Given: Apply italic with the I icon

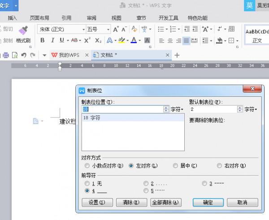Looking at the screenshot, I should tap(52, 40).
